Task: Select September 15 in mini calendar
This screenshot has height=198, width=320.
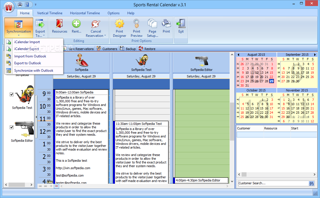Action: tap(293, 73)
